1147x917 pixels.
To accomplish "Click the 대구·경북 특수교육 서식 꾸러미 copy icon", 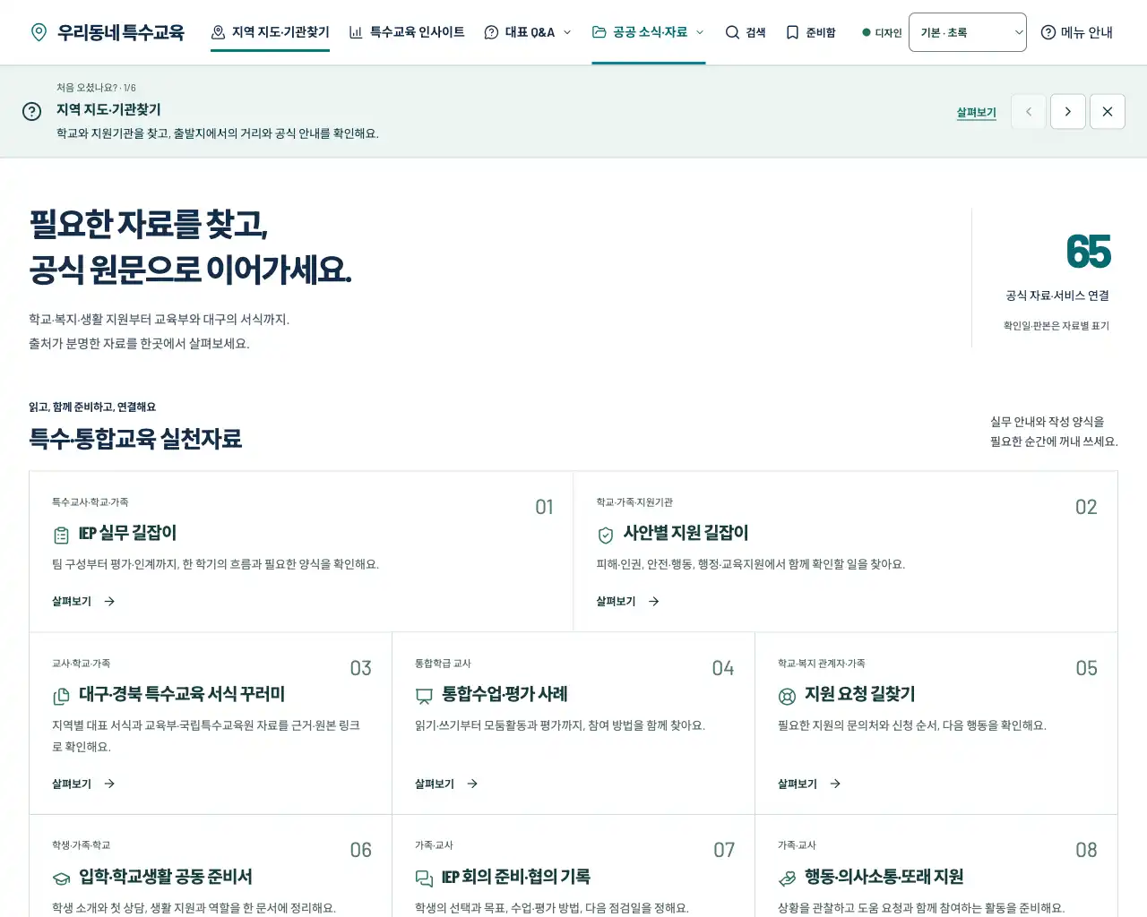I will tap(61, 696).
